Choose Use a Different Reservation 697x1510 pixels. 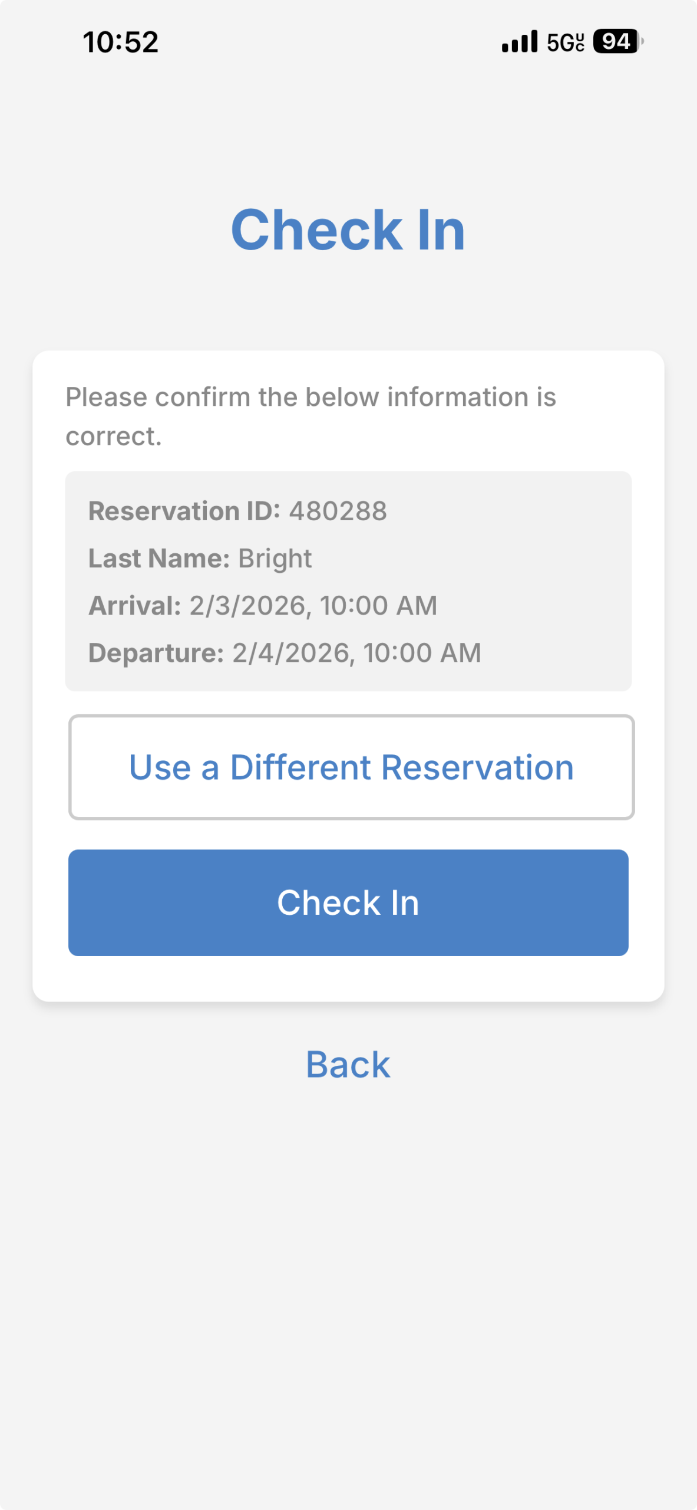(351, 767)
